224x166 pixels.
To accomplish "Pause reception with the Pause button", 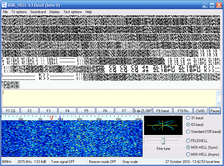I will click(215, 111).
